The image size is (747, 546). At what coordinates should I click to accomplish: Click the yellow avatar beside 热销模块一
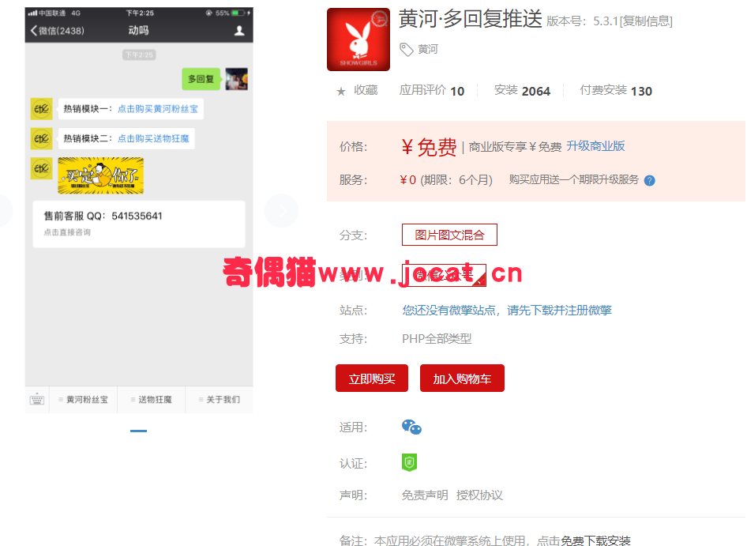41,109
